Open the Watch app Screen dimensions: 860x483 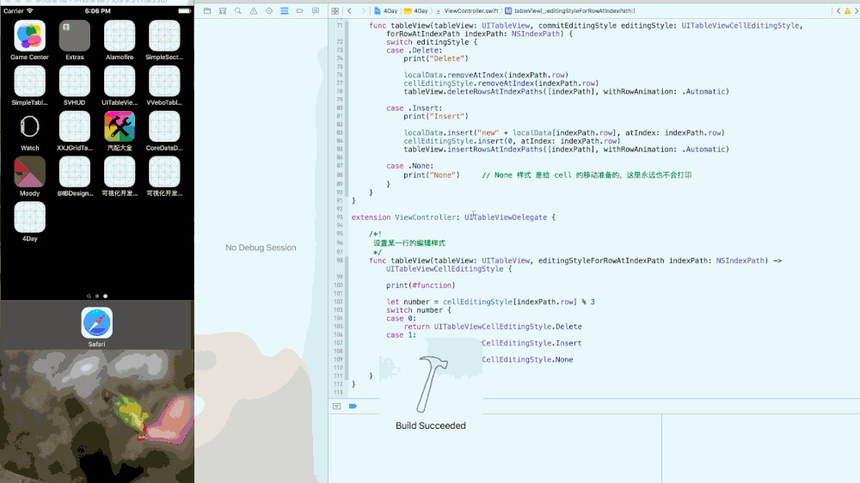coord(29,131)
